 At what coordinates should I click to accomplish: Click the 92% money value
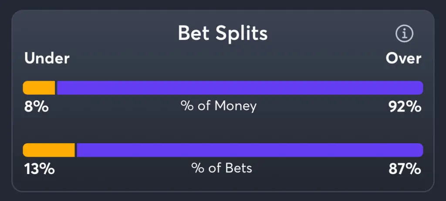click(x=405, y=106)
